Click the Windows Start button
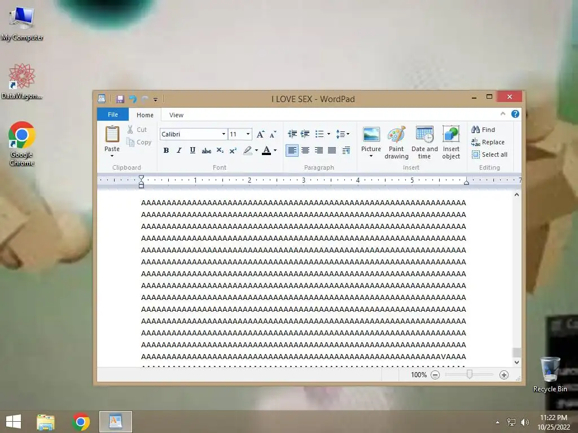The height and width of the screenshot is (433, 578). coord(14,422)
